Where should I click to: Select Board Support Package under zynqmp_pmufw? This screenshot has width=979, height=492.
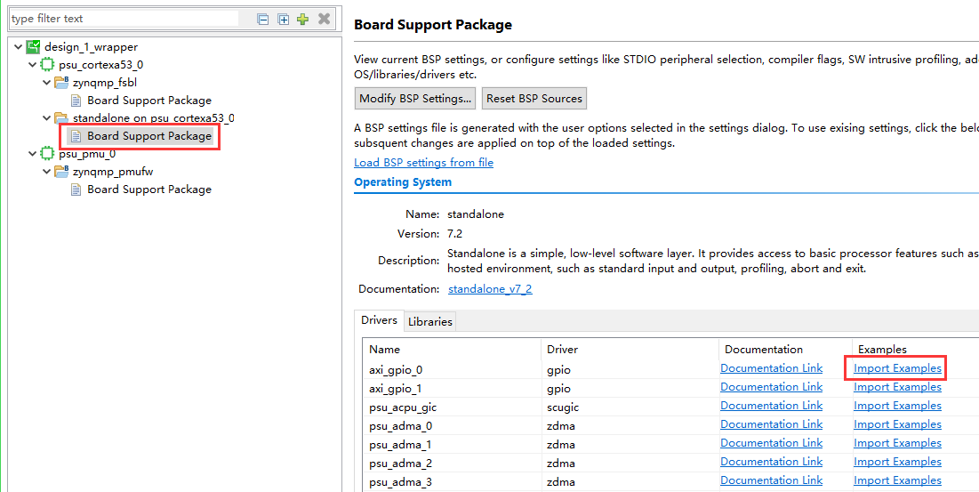(x=149, y=190)
